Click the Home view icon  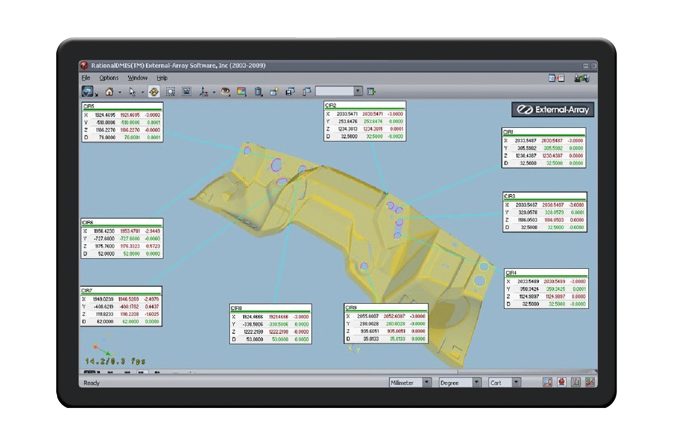pyautogui.click(x=109, y=91)
